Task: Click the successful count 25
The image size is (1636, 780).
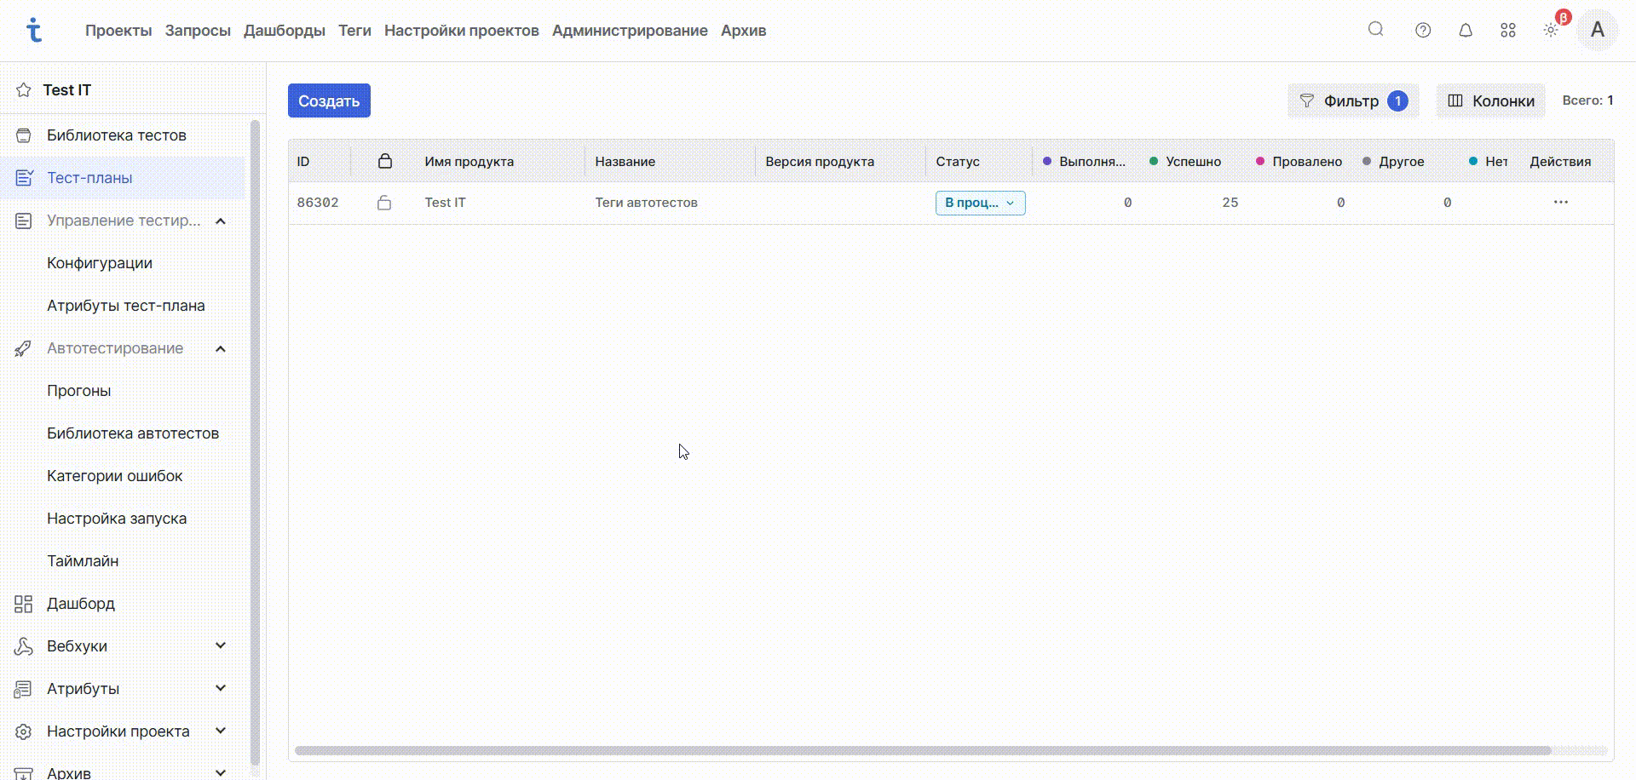Action: point(1230,203)
